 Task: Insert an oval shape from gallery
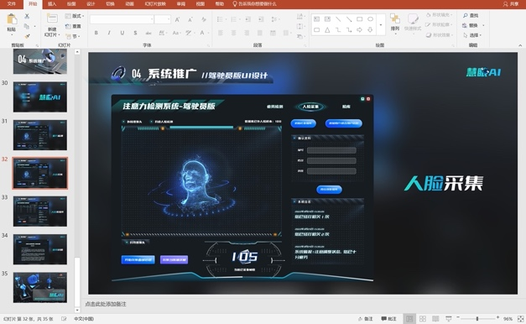(x=370, y=19)
